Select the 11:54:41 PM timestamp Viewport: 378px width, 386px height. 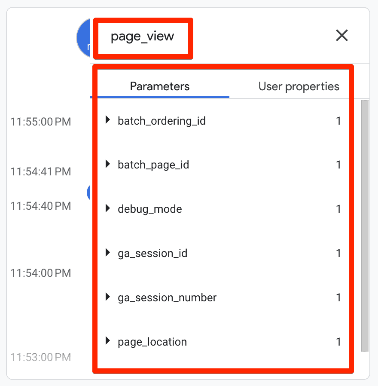(x=41, y=170)
